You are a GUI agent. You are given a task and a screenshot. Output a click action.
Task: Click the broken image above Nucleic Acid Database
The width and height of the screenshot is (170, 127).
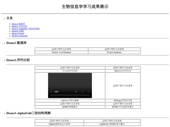tap(61, 49)
